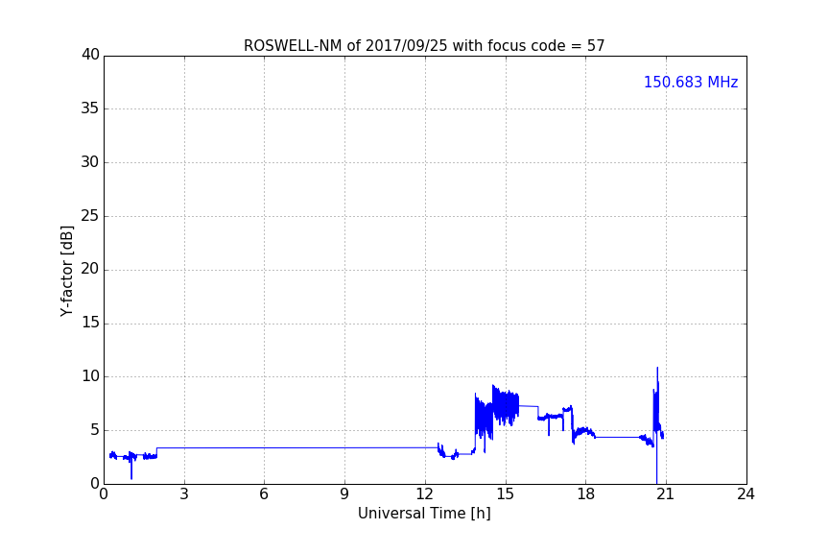Click the noisy burst of data near 15 hours
This screenshot has width=829, height=553.
coord(505,406)
